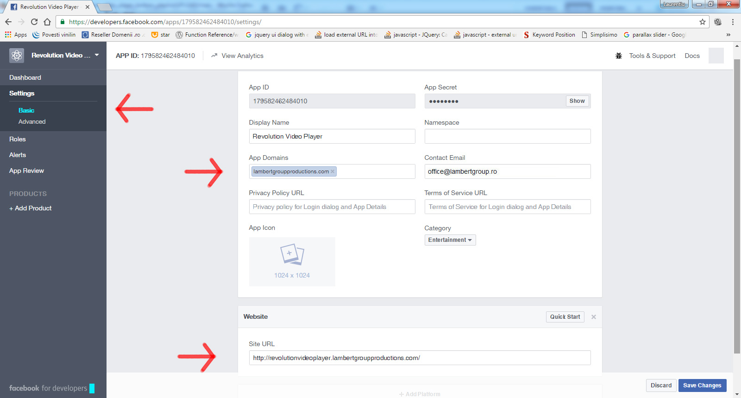Image resolution: width=741 pixels, height=398 pixels.
Task: Upload an App Icon image
Action: coord(292,262)
